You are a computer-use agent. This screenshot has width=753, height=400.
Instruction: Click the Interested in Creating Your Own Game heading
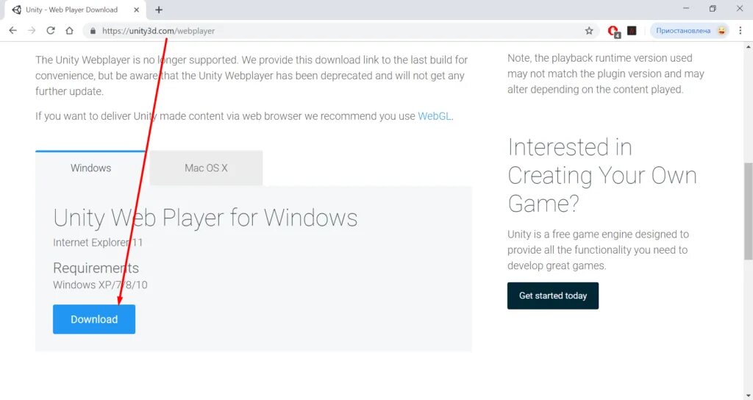(602, 175)
